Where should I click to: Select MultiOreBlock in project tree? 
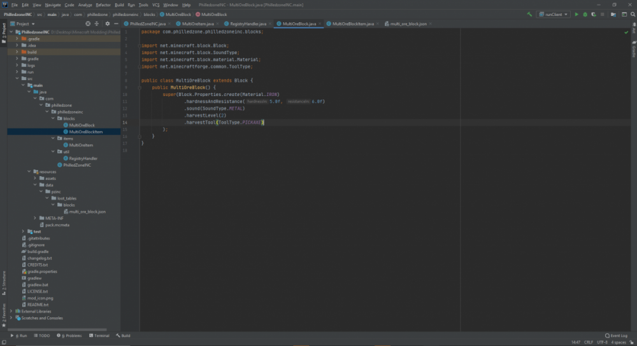click(x=82, y=125)
